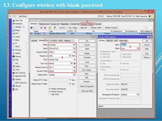Click Group Key Update field 00:05:00
Screen dimensions: 162x121
point(130,89)
